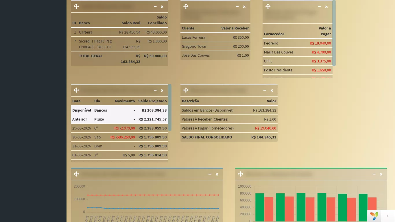Click Saldos em Bancos (Disponível) row
395x222 pixels.
[x=229, y=110]
